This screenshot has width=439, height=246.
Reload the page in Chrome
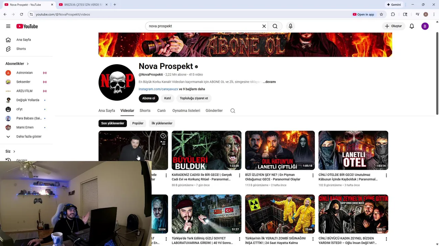click(x=21, y=14)
